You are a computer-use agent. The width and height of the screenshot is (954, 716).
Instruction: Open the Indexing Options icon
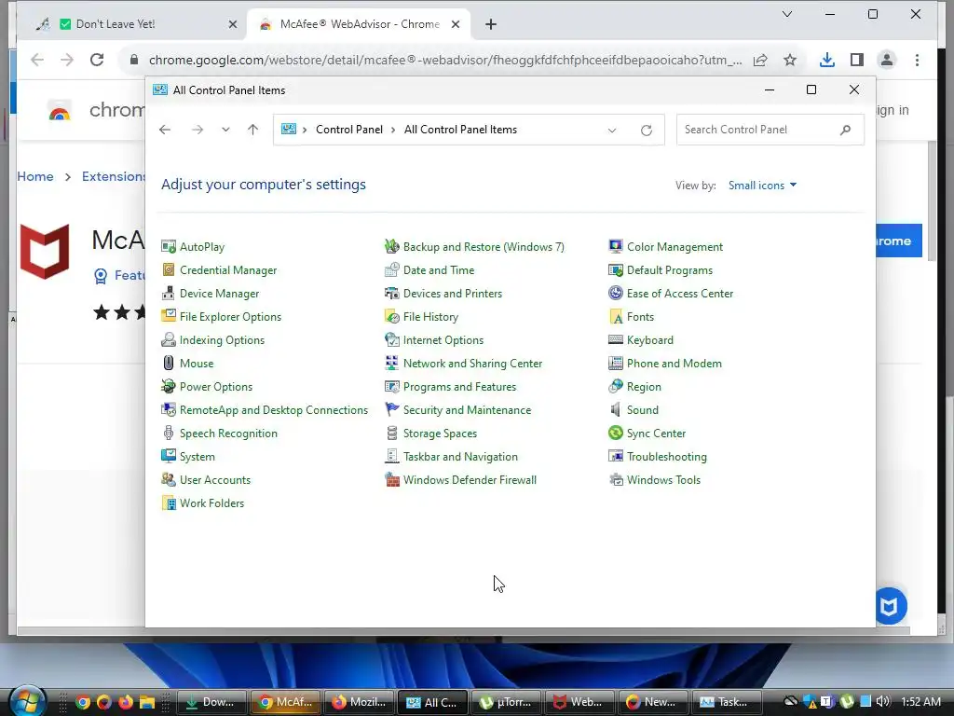tap(169, 339)
